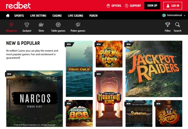Screen dimensions: 188x129
Task: Open the Dr Fortuno game
Action: tap(169, 113)
